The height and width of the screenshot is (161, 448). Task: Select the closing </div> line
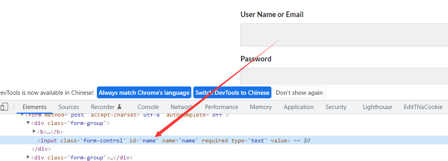point(41,149)
